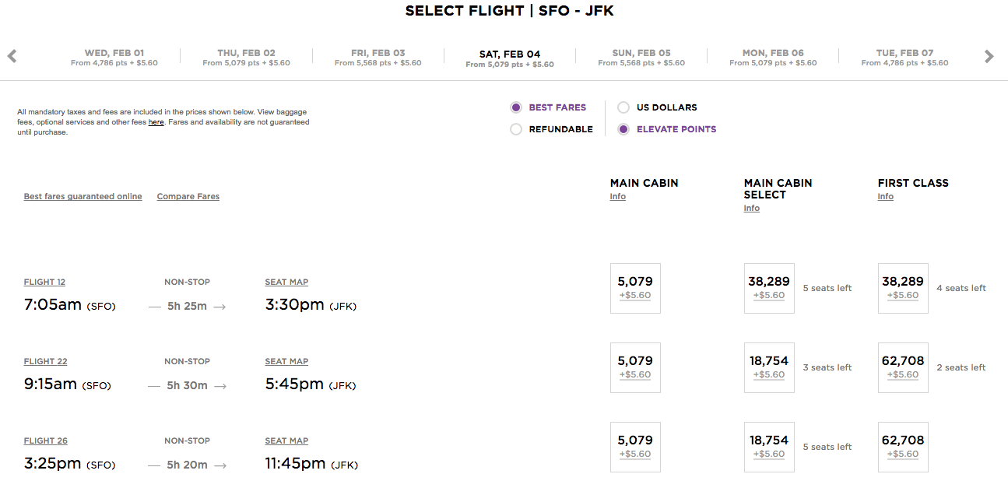Choose the Refundable fares radio button
1008x481 pixels.
(x=516, y=129)
